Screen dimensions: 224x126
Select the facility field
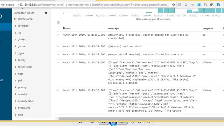22,60
